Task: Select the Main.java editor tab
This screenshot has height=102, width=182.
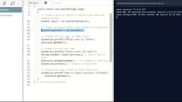Action: pyautogui.click(x=33, y=3)
